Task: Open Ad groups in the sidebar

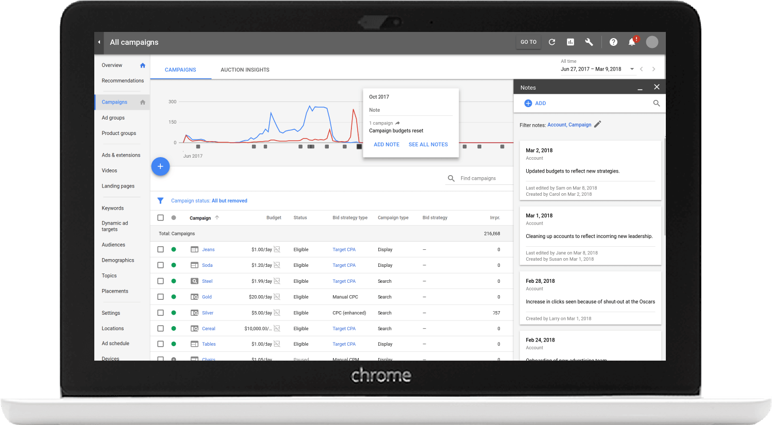Action: [113, 118]
